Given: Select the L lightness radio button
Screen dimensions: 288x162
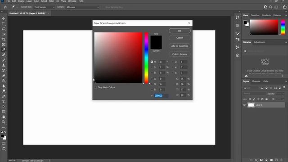Looking at the screenshot, I should tap(172, 62).
